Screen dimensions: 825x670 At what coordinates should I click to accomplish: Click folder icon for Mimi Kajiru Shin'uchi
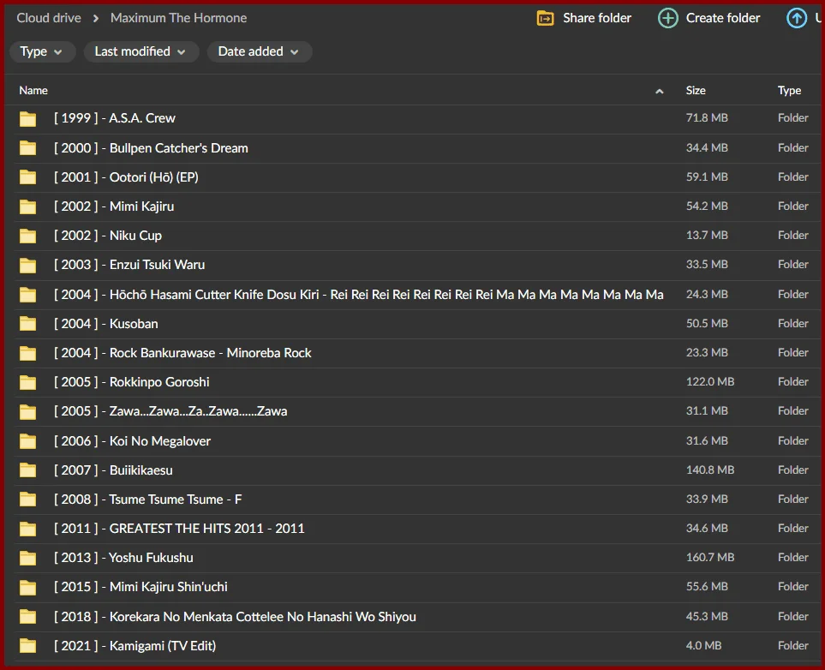coord(28,588)
